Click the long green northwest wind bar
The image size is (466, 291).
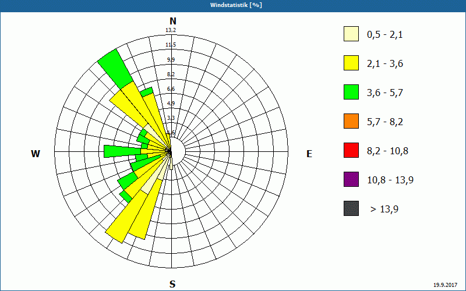pos(115,69)
